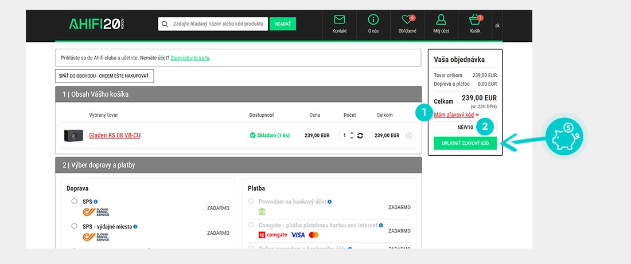Screen dimensions: 631x264
Task: Select Prevodom na bankový účet payment
Action: pos(251,201)
